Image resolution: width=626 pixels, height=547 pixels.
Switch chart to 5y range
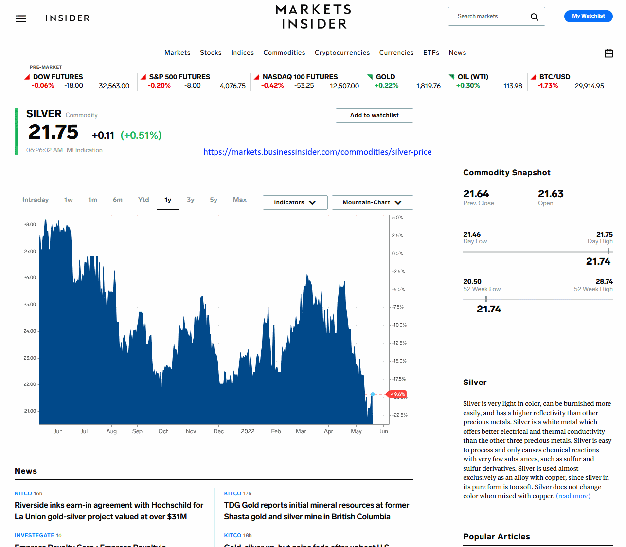pos(214,200)
